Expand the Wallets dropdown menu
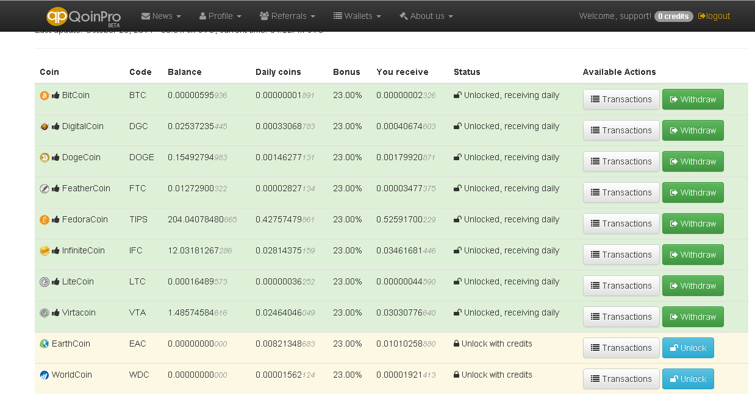The image size is (755, 402). tap(357, 16)
